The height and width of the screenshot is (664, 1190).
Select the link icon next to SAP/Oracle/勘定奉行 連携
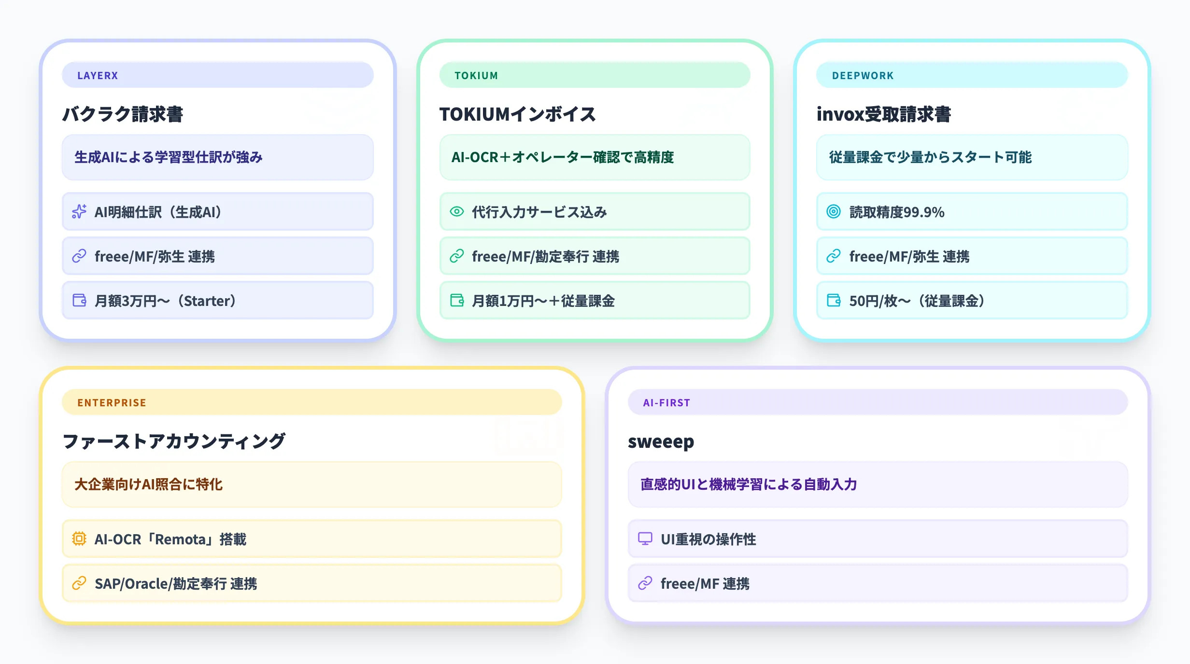(80, 583)
